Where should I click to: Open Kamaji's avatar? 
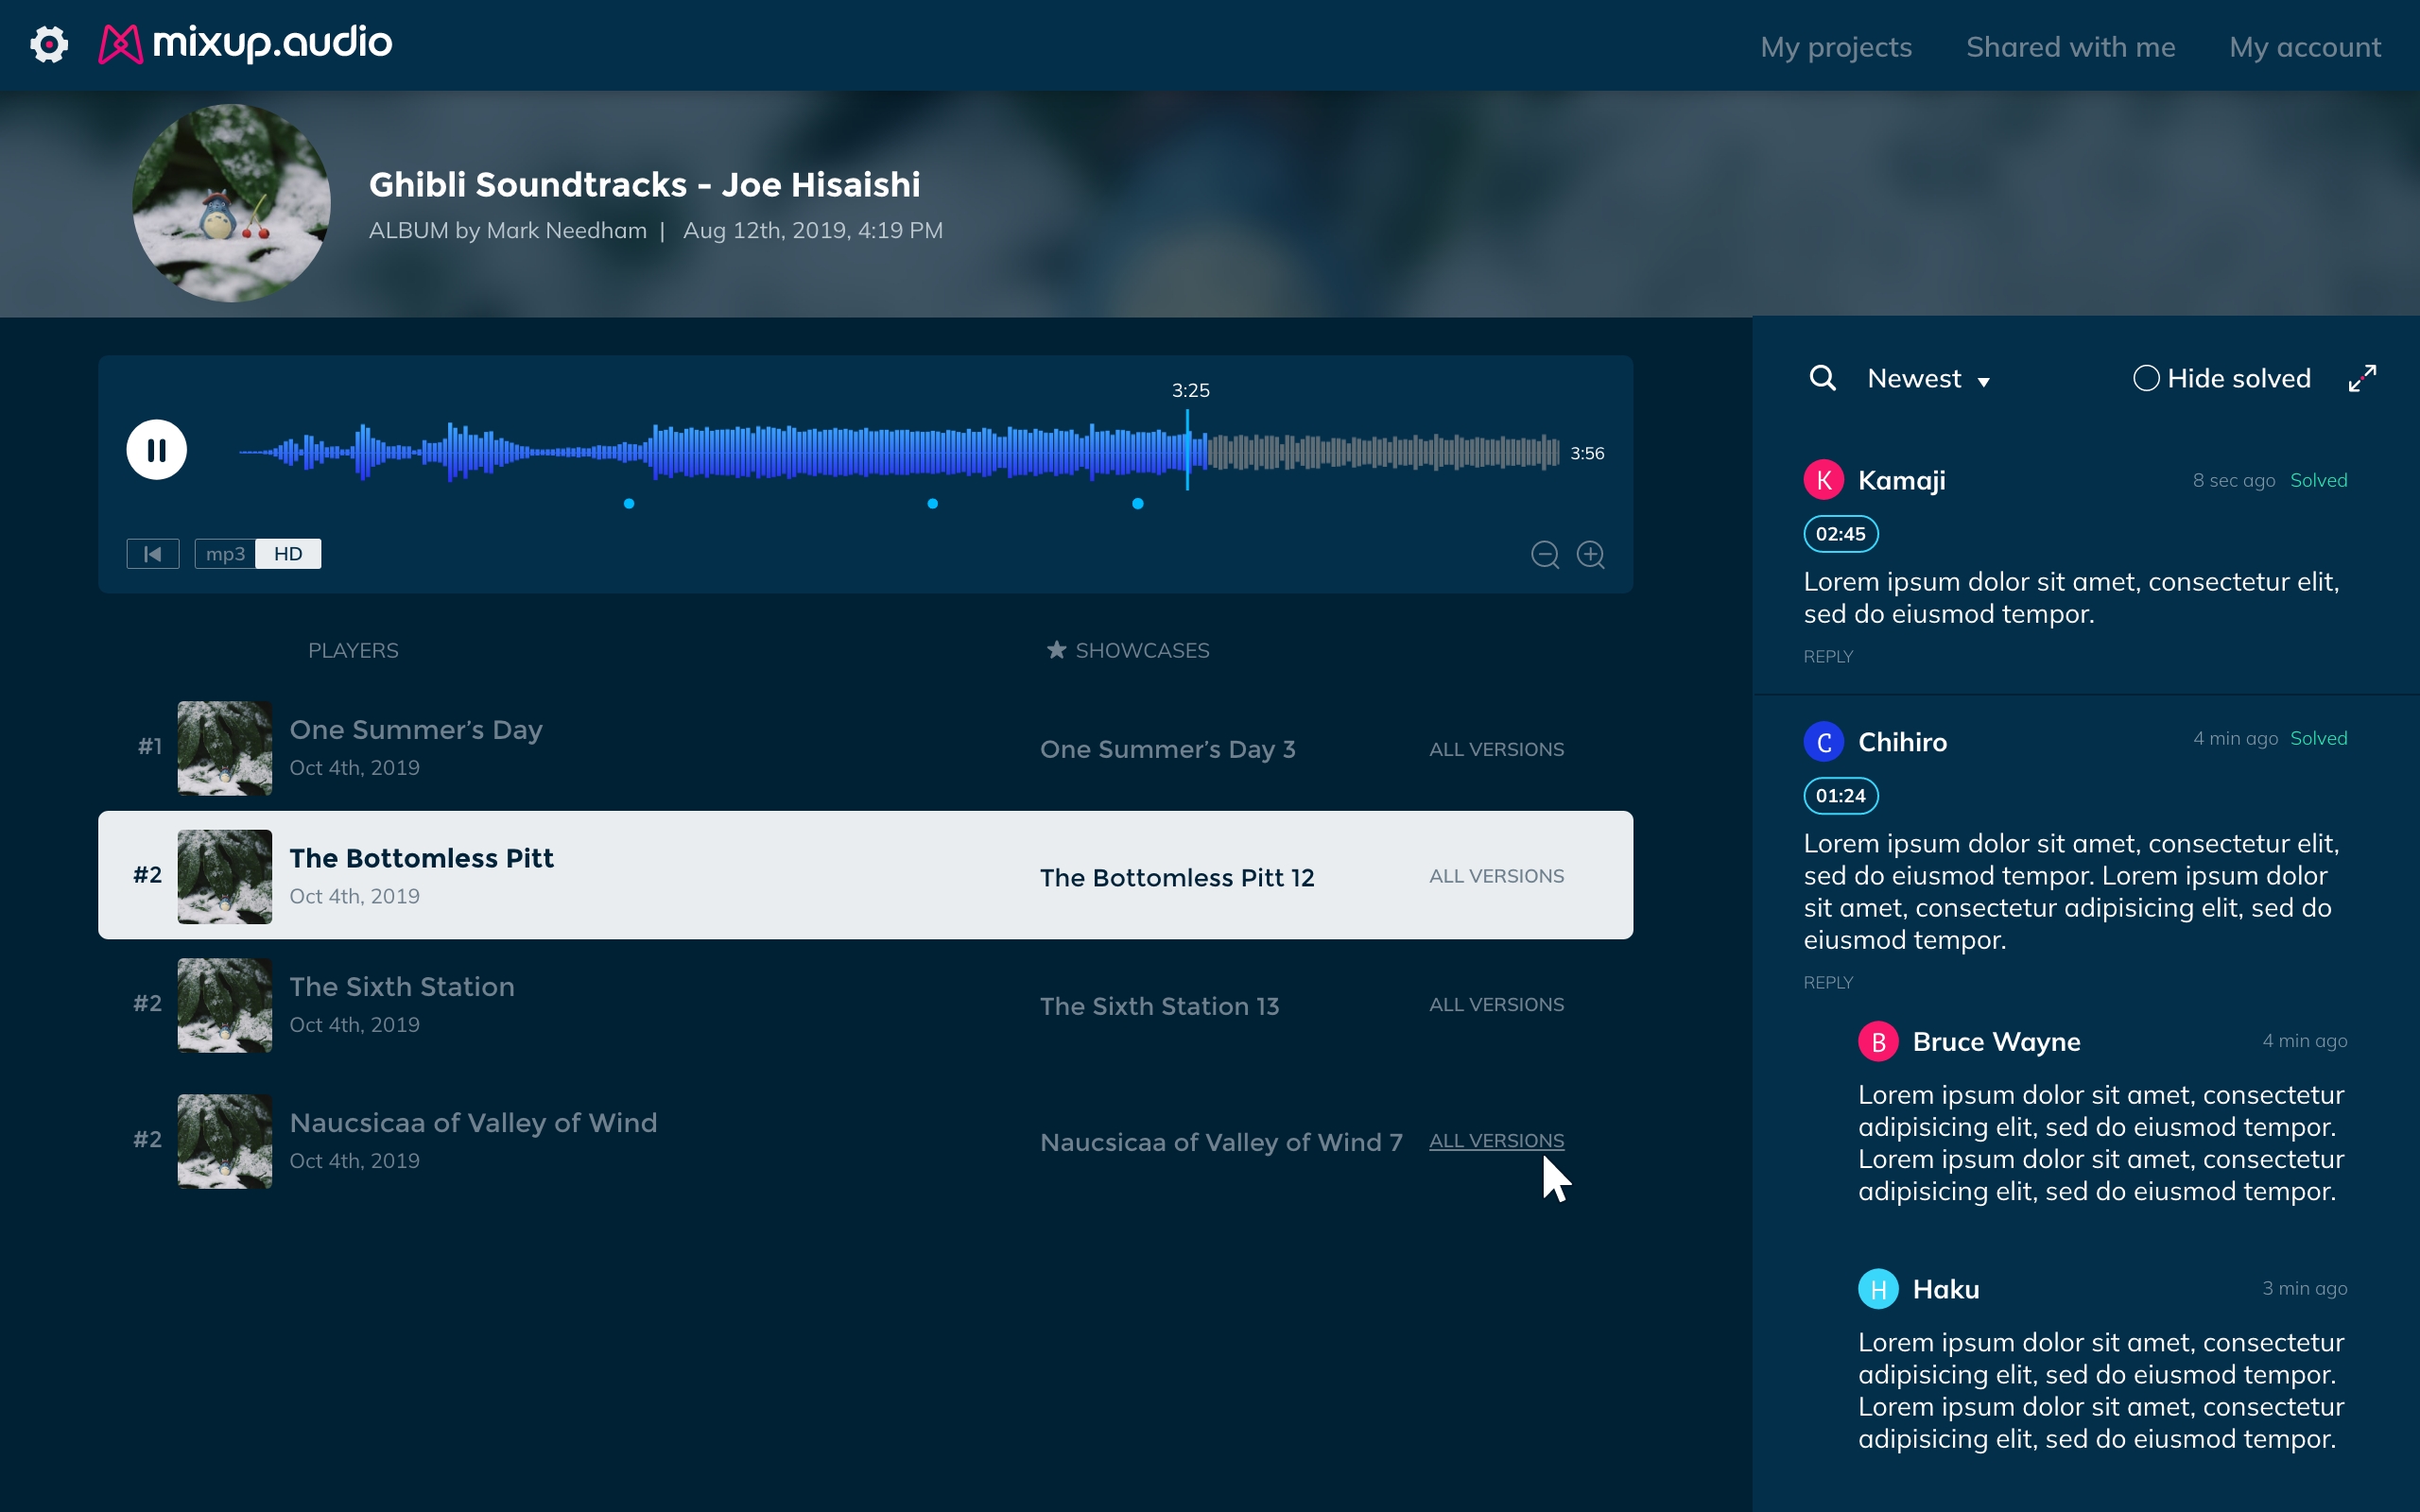click(1823, 480)
